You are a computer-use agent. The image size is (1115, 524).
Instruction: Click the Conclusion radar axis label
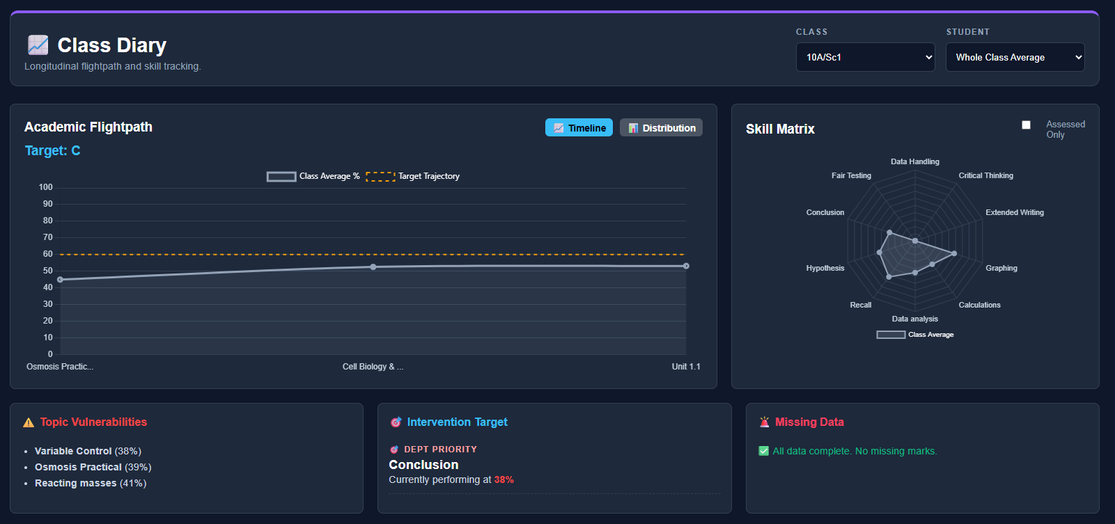pyautogui.click(x=825, y=212)
